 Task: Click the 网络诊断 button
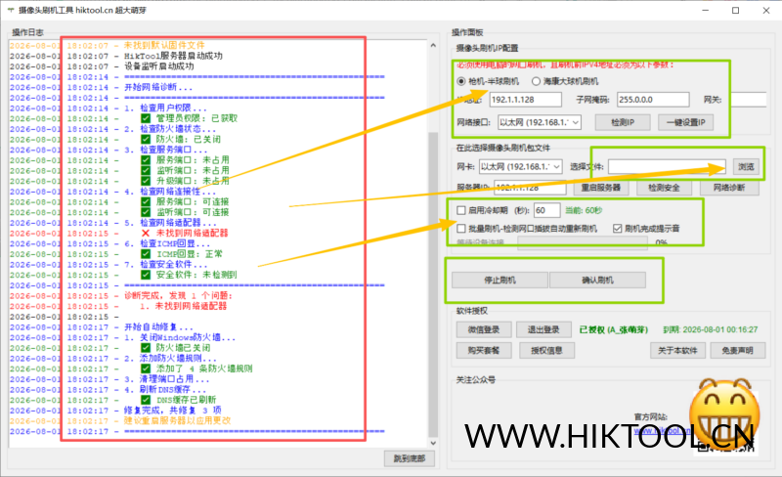[729, 188]
